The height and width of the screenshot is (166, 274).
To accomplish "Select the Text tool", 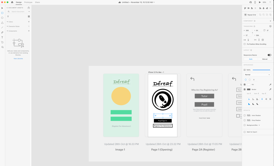I will click(x=2, y=37).
